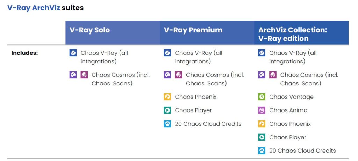Click the Chaos Player icon in ArchViz Collection
The image size is (358, 161).
(262, 137)
